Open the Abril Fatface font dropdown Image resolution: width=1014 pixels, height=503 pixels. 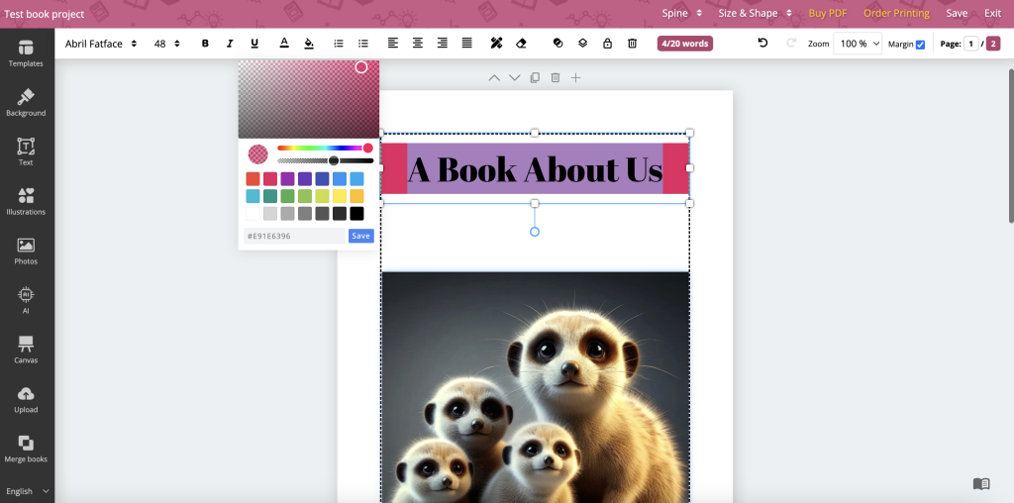[x=101, y=44]
